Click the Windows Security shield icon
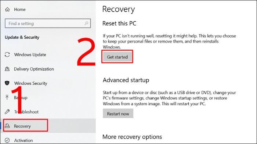Viewport: 257px width, 144px height. point(7,83)
